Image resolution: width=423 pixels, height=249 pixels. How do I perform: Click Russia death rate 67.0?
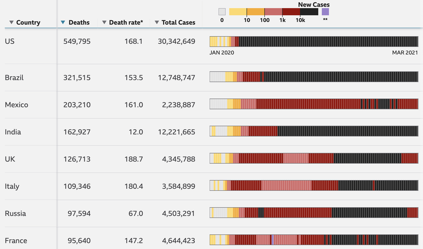(x=136, y=214)
